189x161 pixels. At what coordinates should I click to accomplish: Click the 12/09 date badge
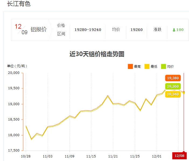(x=21, y=29)
